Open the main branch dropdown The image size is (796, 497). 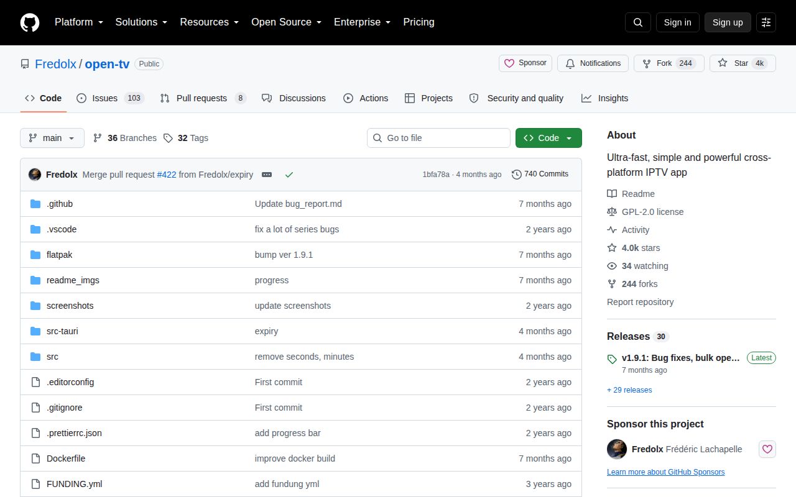coord(52,138)
